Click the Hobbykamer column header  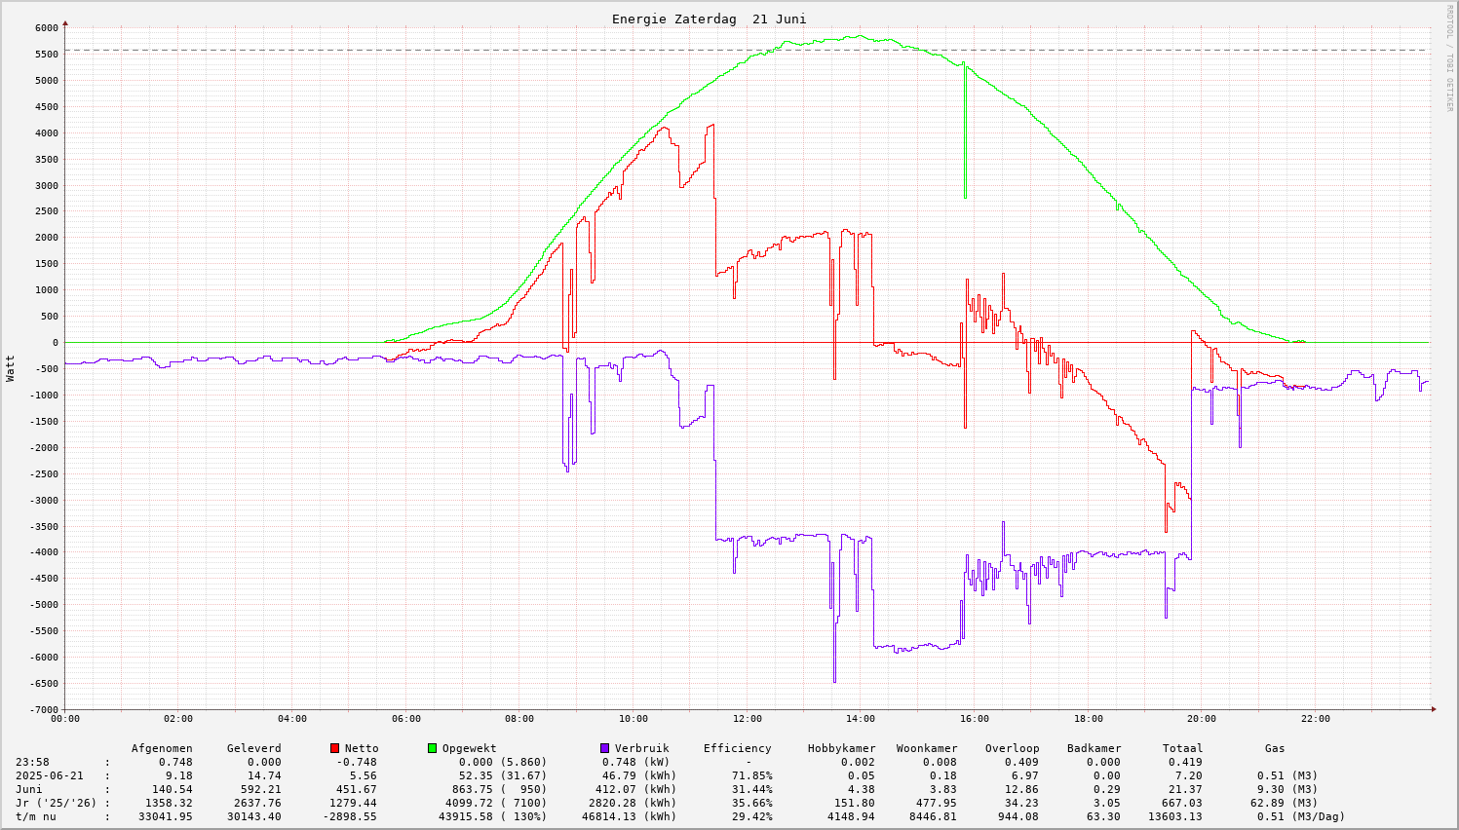pyautogui.click(x=841, y=748)
